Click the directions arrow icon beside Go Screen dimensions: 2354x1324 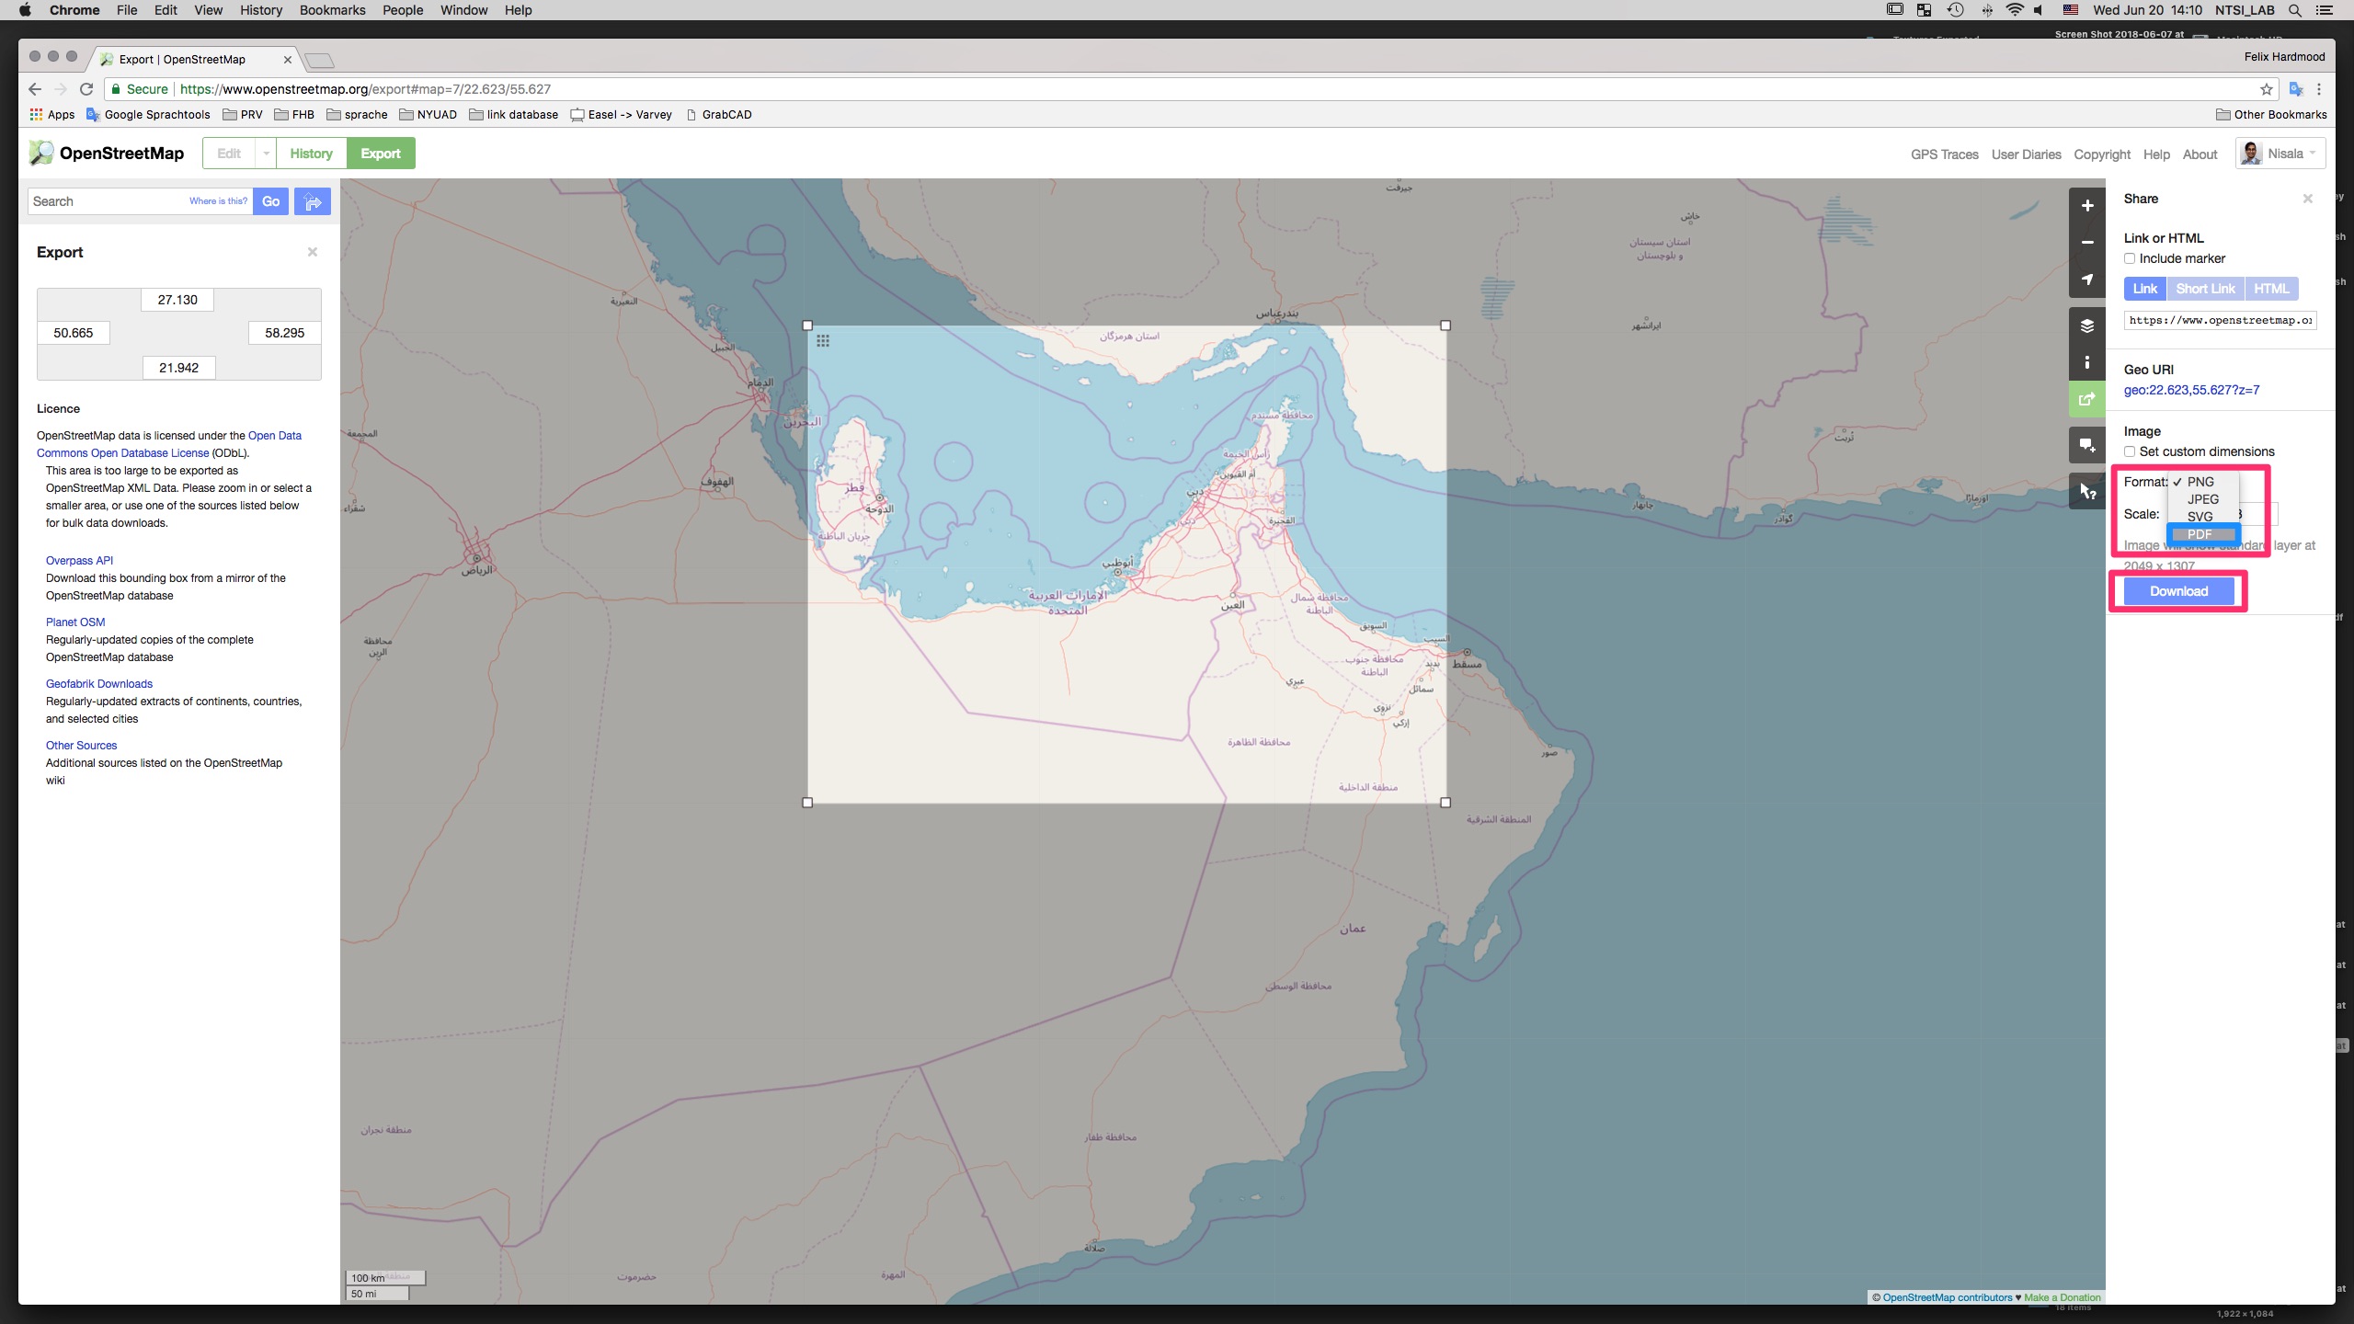[x=313, y=201]
